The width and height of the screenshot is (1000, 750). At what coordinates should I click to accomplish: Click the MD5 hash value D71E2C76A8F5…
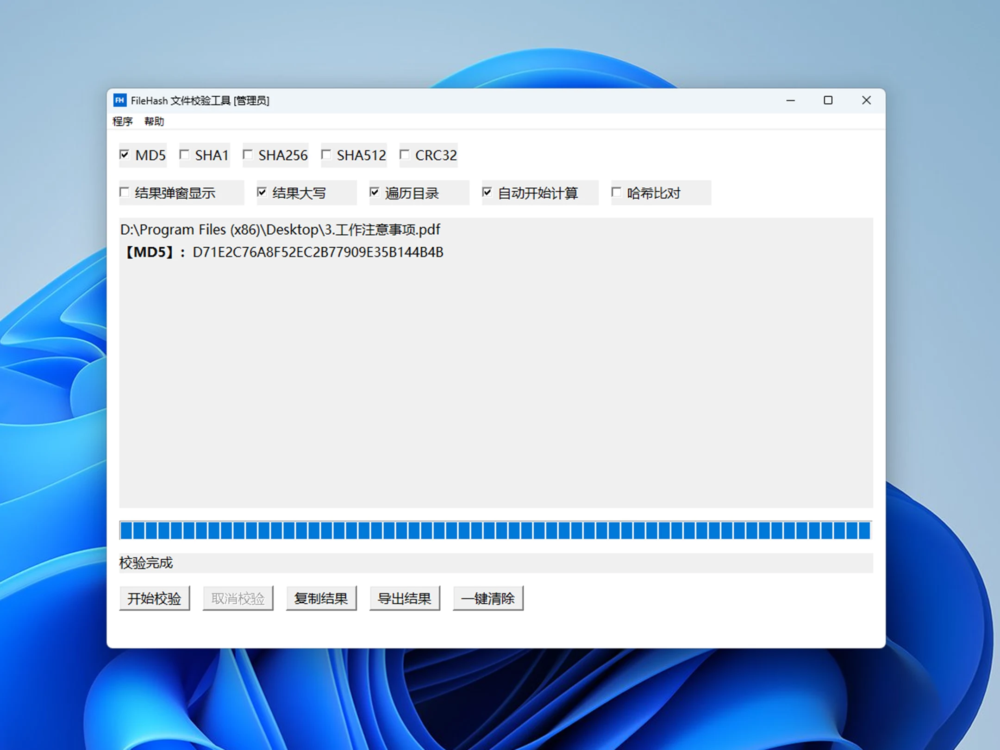click(x=318, y=252)
